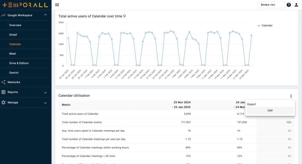Click the Temporall logo
The width and height of the screenshot is (302, 164).
[x=25, y=5]
